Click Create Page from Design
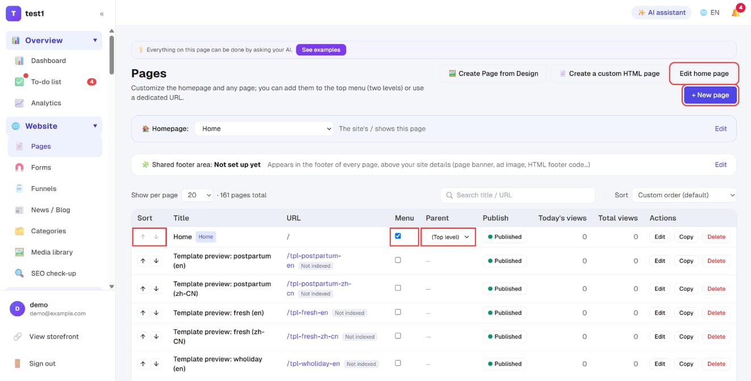Viewport: 751px width, 381px height. pos(493,74)
